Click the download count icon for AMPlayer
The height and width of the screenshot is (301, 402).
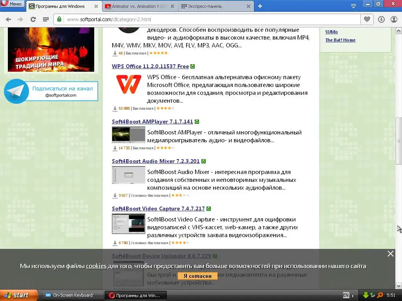pos(115,148)
